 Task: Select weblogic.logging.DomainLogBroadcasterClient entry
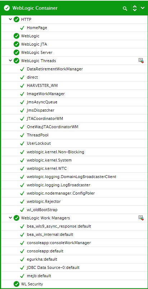point(71,177)
